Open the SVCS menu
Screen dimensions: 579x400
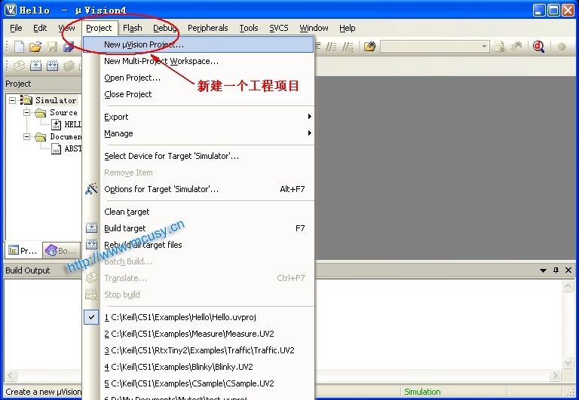coord(279,28)
